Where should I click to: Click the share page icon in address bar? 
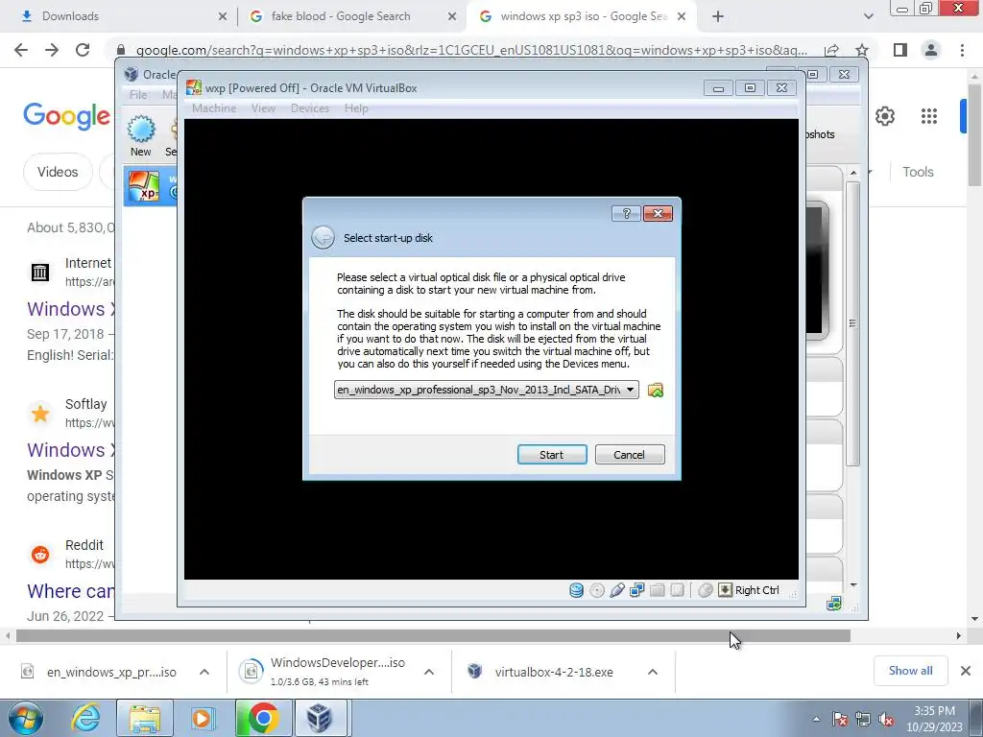(x=832, y=50)
